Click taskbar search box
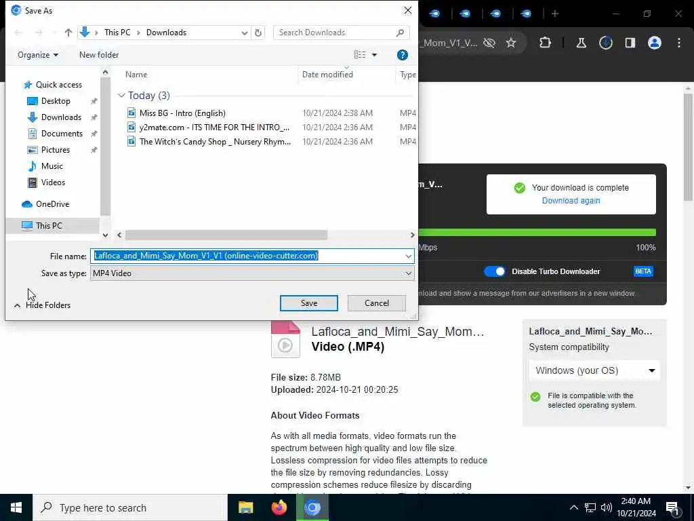This screenshot has width=694, height=521. tap(130, 507)
